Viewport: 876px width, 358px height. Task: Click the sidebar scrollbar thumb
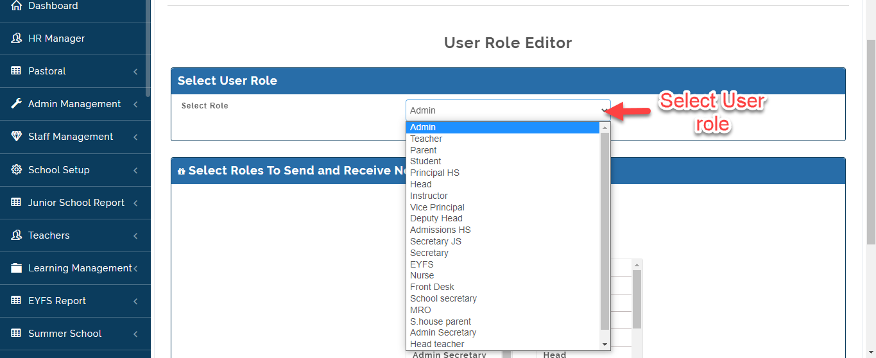pyautogui.click(x=148, y=48)
